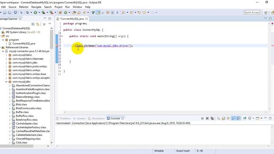This screenshot has width=274, height=154.
Task: Switch to the Javadoc tab
Action: click(x=80, y=118)
